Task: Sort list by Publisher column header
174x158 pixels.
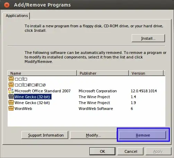Action: click(103, 73)
